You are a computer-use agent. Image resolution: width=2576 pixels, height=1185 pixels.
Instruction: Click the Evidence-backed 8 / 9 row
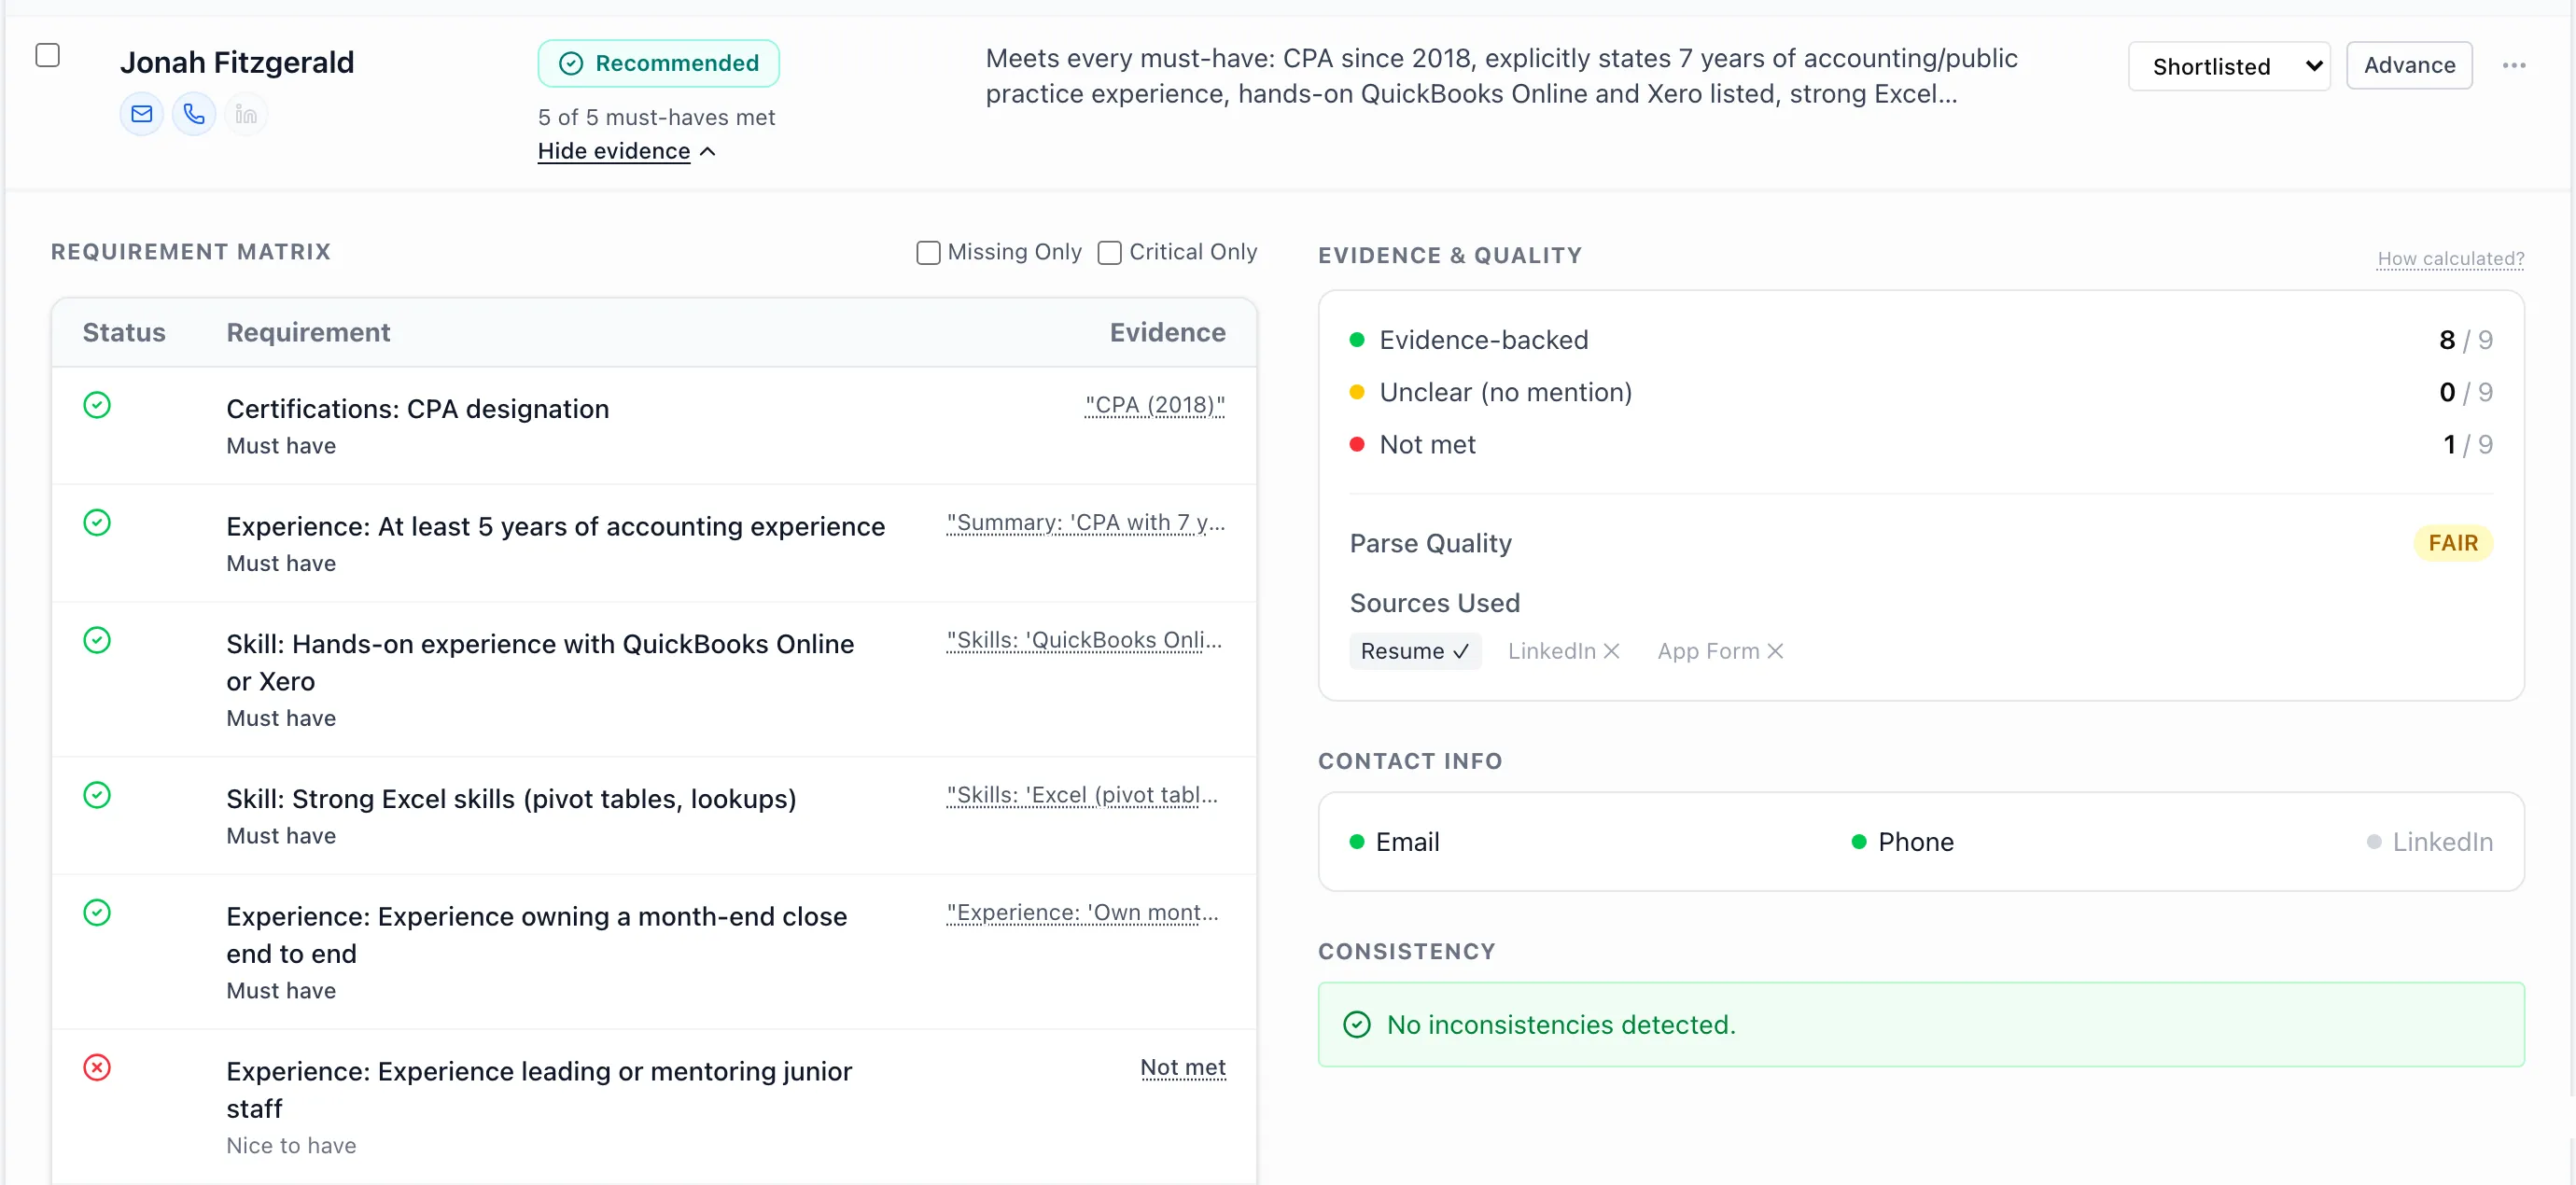coord(1921,340)
